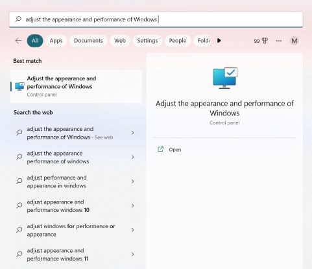The height and width of the screenshot is (269, 312).
Task: Switch to the Settings filter tab
Action: pos(147,41)
